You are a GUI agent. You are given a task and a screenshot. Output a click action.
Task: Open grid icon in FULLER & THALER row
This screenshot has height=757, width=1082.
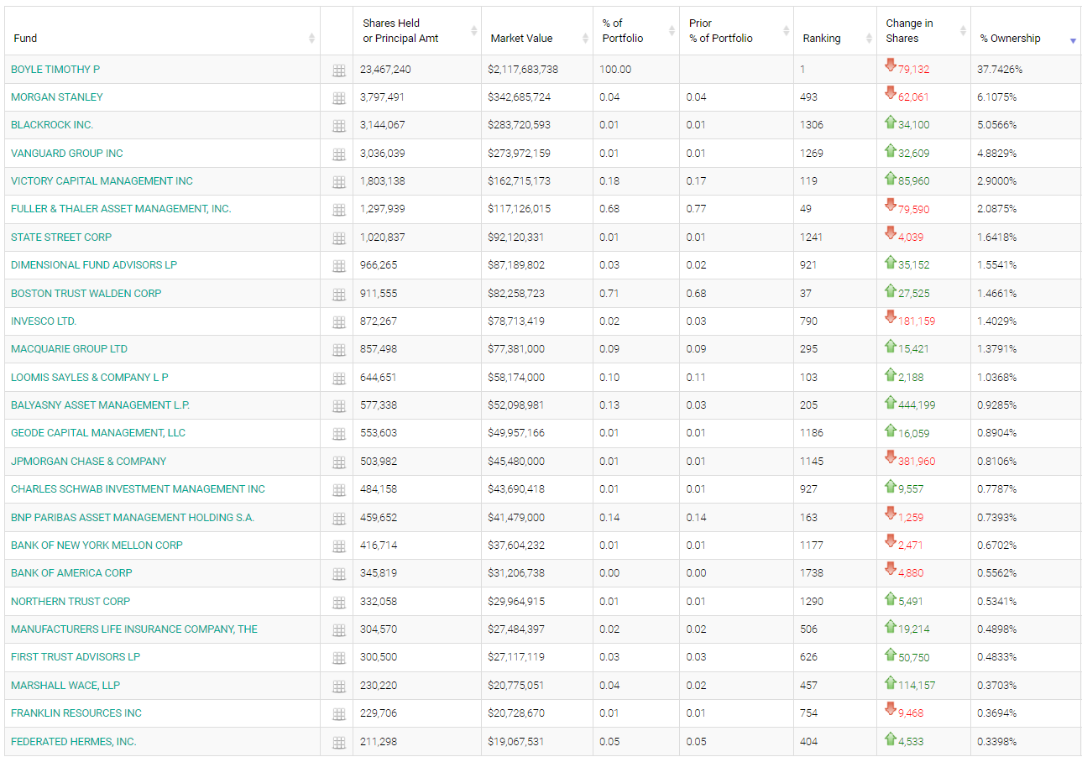[x=339, y=210]
